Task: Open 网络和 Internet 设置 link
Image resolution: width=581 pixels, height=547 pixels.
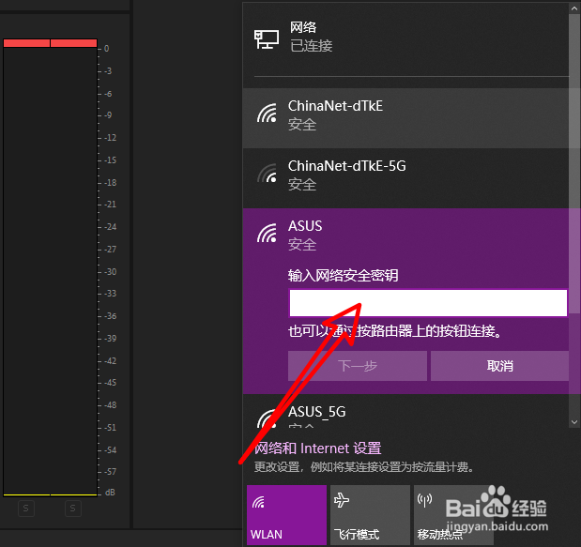Action: pos(317,448)
